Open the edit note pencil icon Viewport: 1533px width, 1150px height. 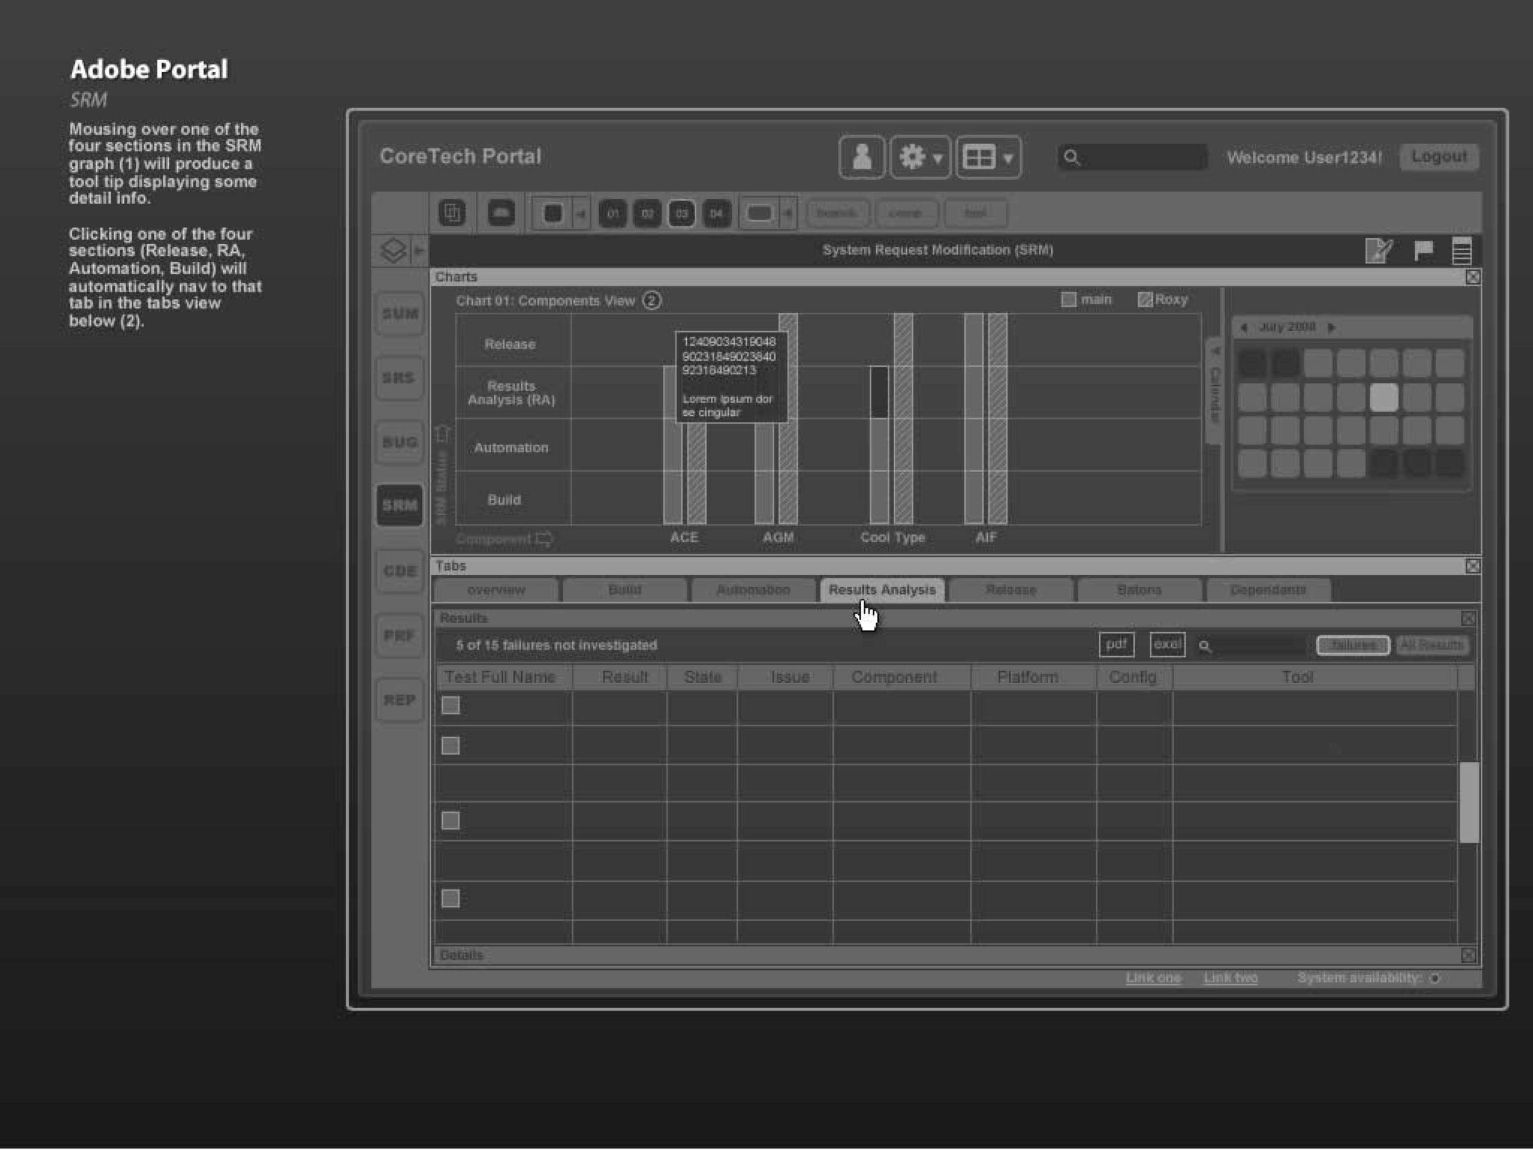coord(1378,250)
